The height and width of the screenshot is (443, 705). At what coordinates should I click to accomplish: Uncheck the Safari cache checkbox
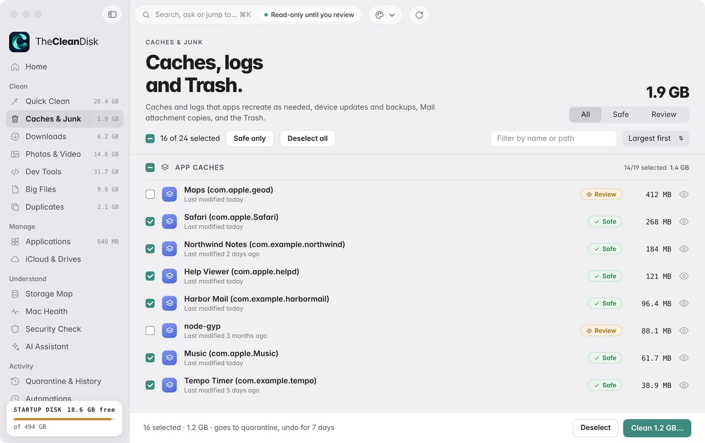point(150,221)
